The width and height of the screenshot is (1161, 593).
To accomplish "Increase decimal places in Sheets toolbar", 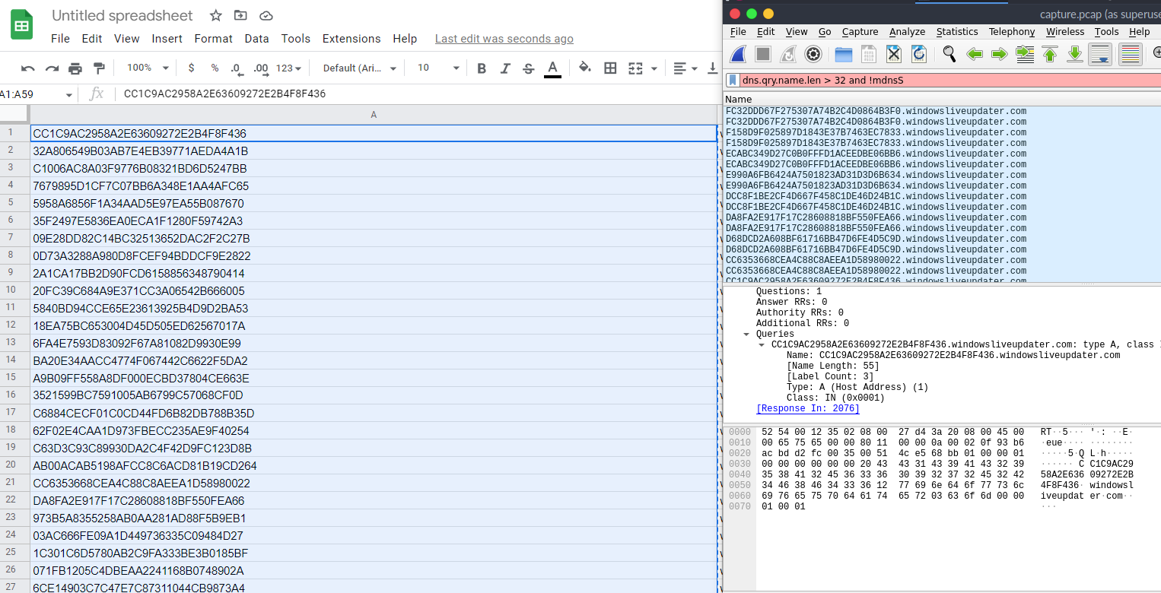I will tap(261, 68).
